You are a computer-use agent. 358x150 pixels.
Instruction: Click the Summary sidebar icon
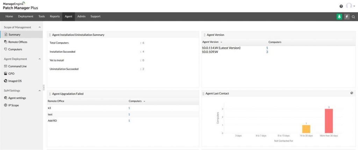[x=6, y=35]
